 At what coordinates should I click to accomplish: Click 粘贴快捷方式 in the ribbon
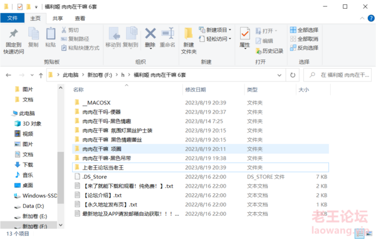[80, 48]
